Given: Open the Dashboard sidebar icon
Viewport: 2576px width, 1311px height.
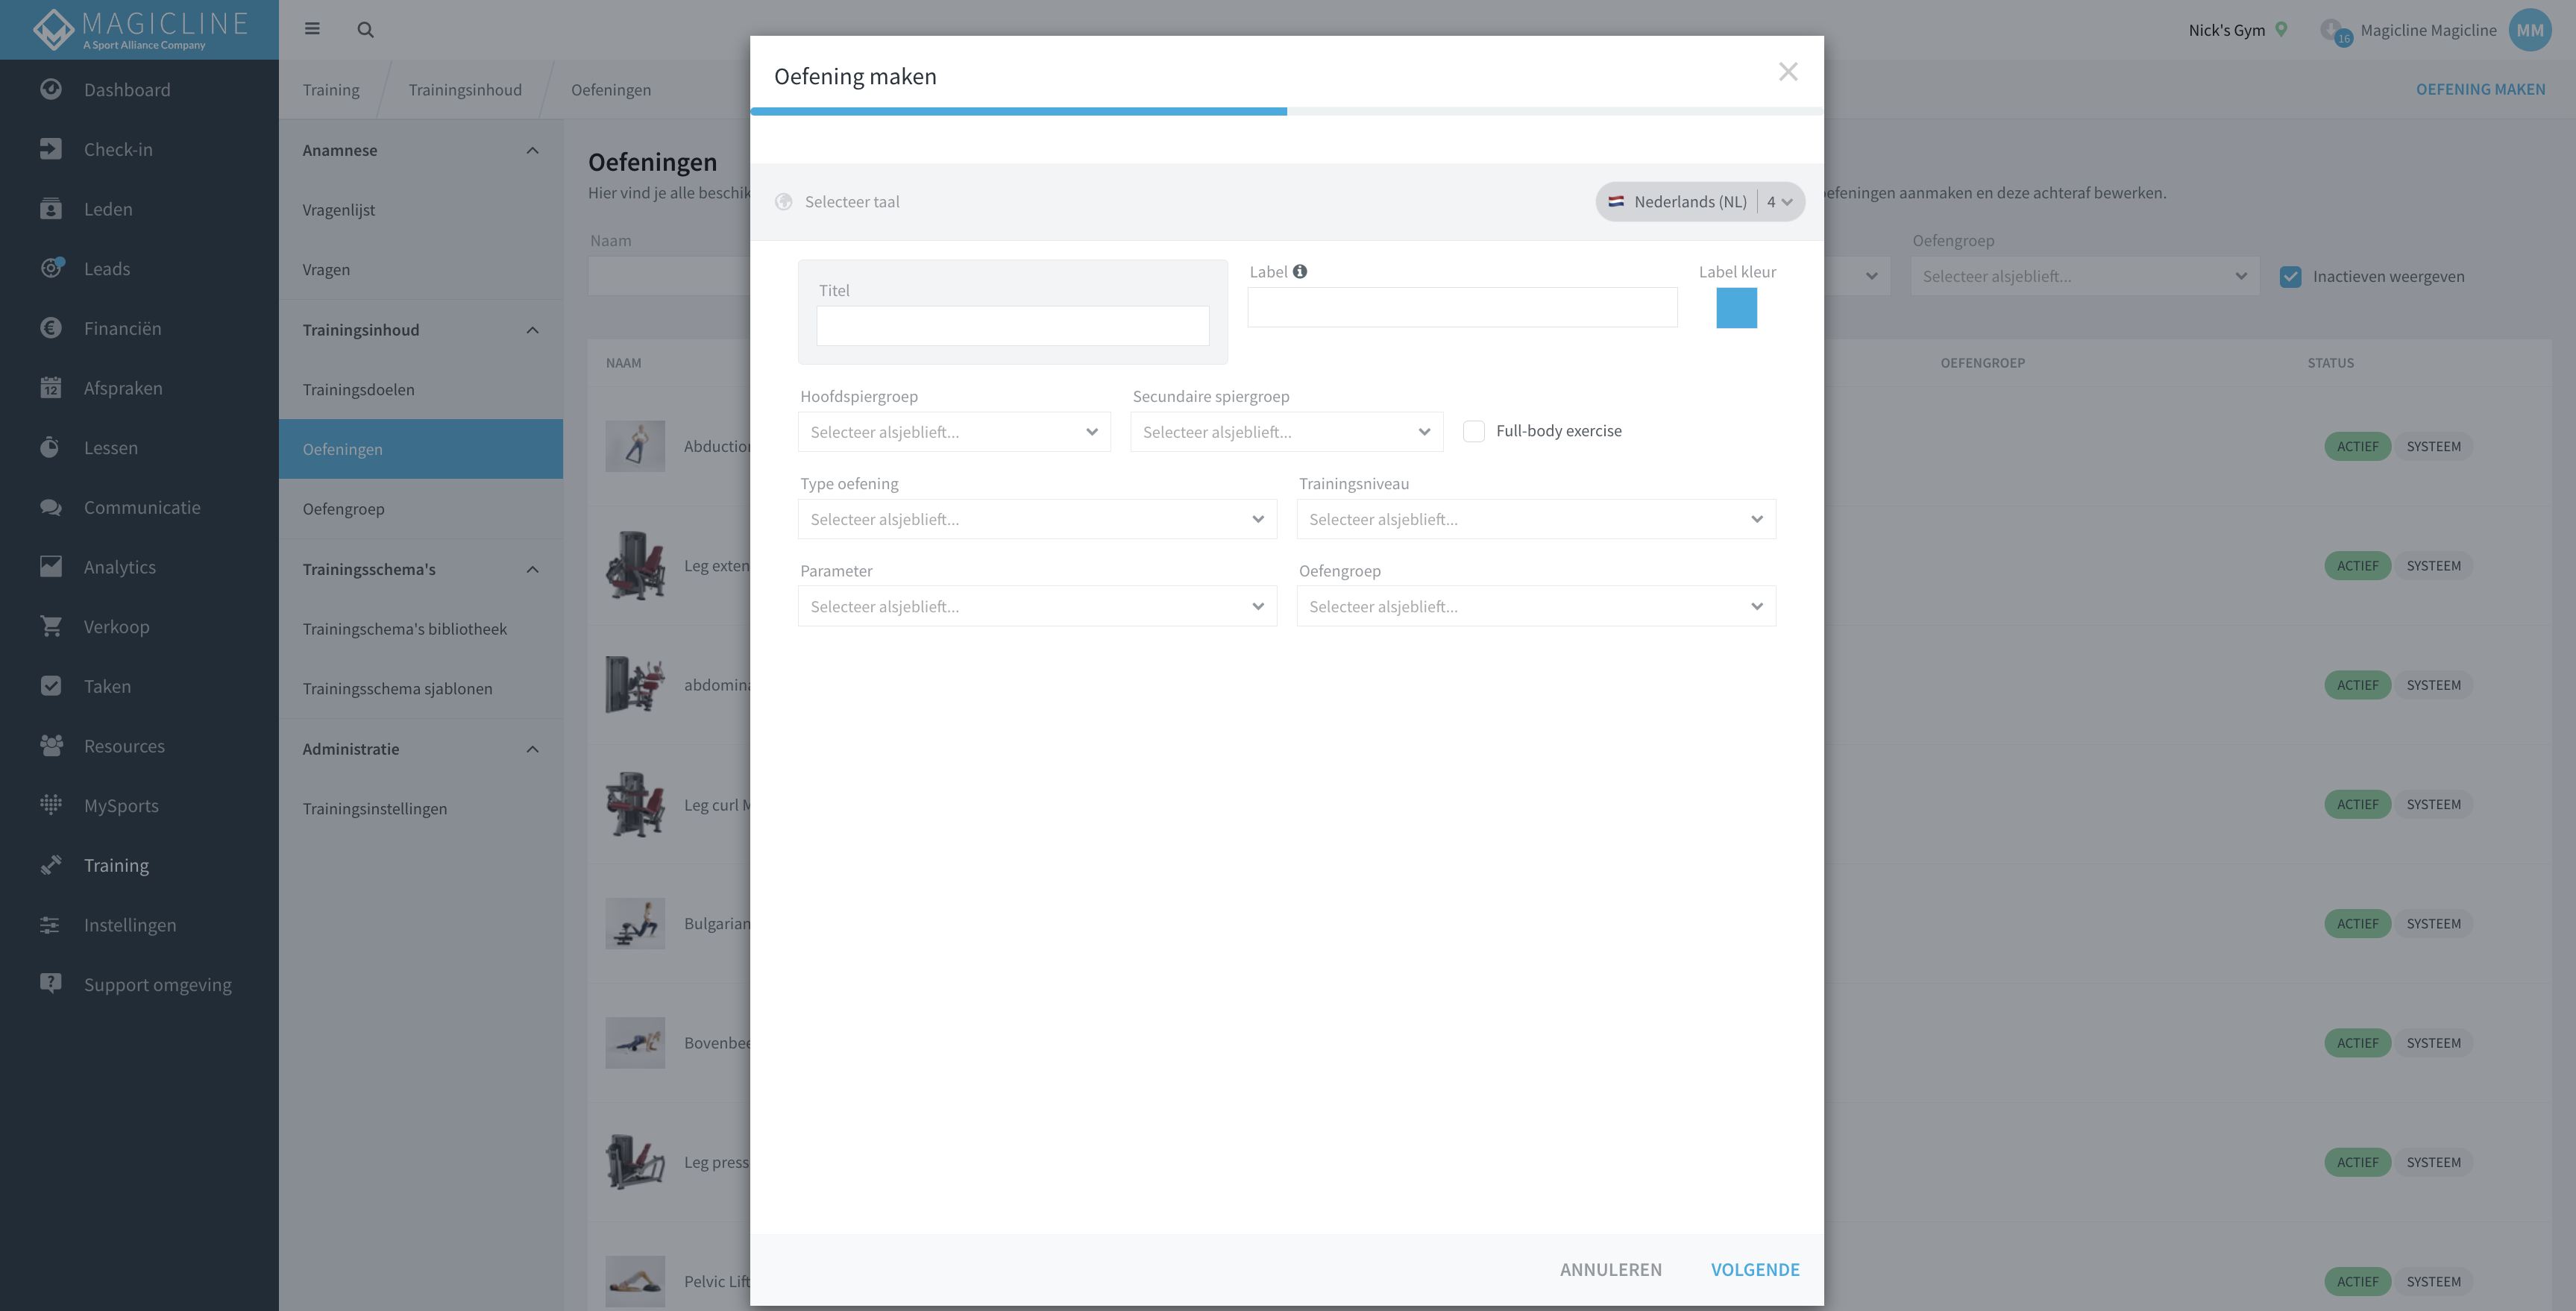Looking at the screenshot, I should pos(51,89).
